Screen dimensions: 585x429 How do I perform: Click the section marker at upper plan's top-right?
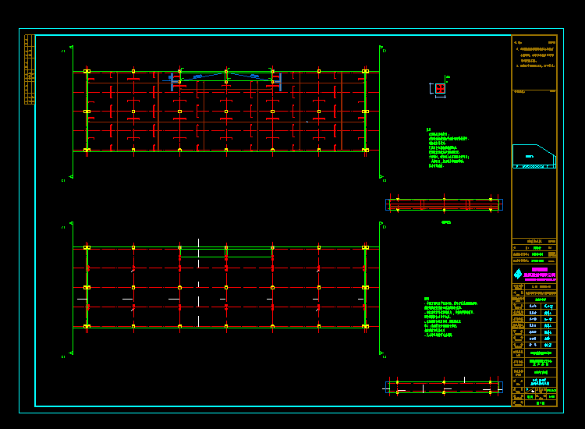(x=383, y=51)
